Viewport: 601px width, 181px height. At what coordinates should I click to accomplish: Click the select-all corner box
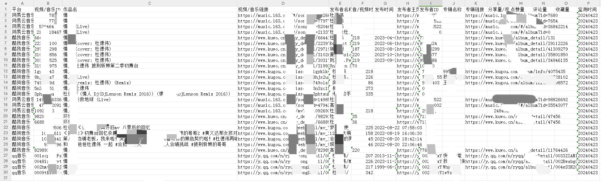click(x=6, y=3)
